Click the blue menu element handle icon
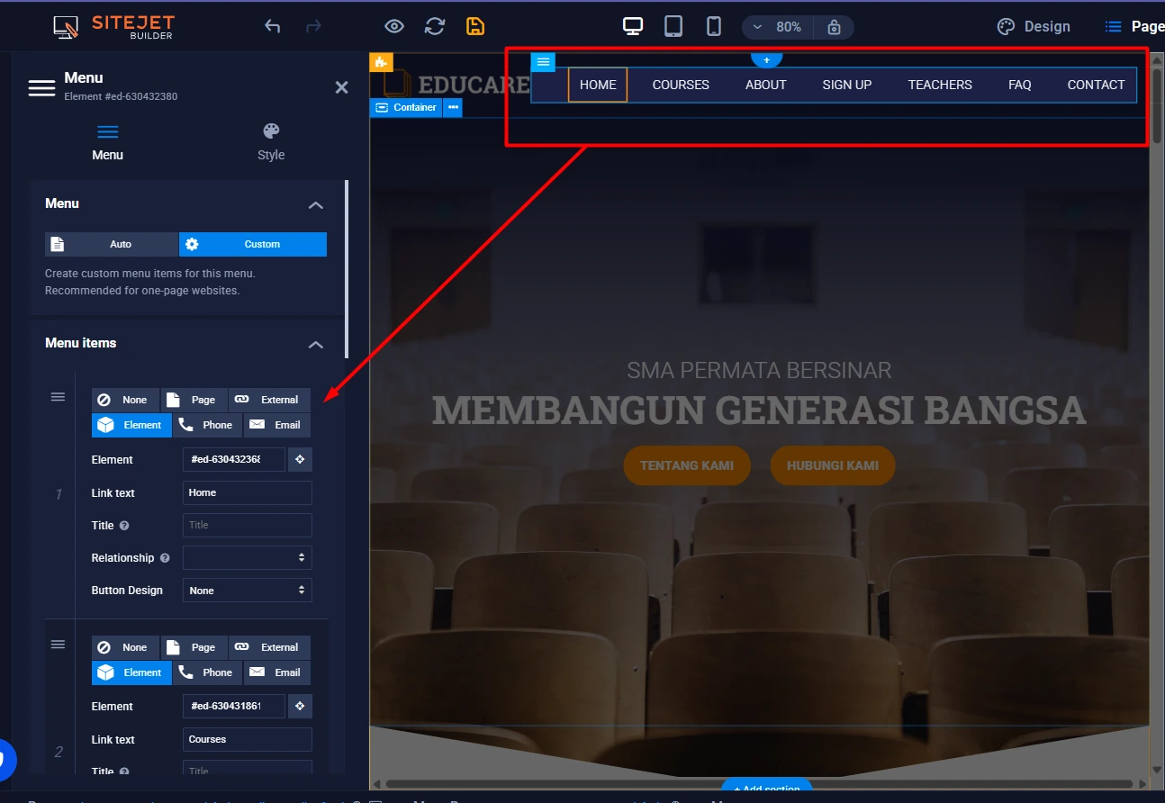 (x=543, y=61)
